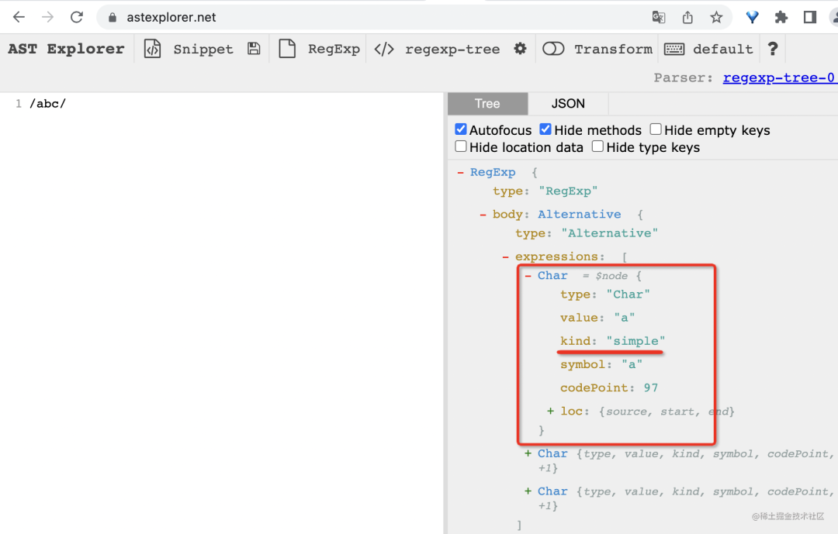Click the address bar URL astexplorer.net
The width and height of the screenshot is (838, 534).
171,18
